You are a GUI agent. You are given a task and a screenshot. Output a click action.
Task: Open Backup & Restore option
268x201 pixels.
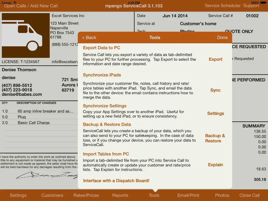tap(215, 138)
